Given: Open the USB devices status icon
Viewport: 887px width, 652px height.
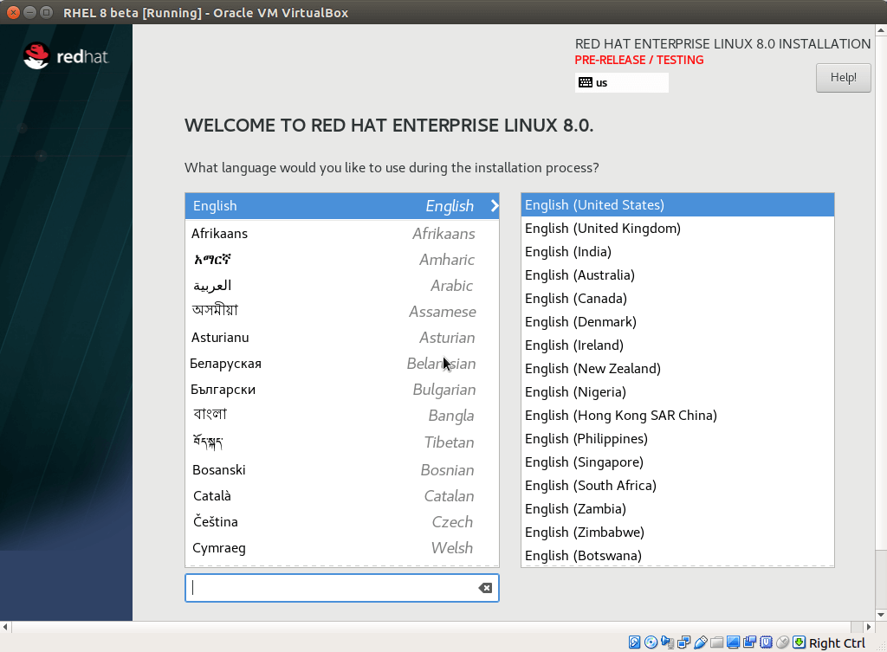Looking at the screenshot, I should pos(701,642).
